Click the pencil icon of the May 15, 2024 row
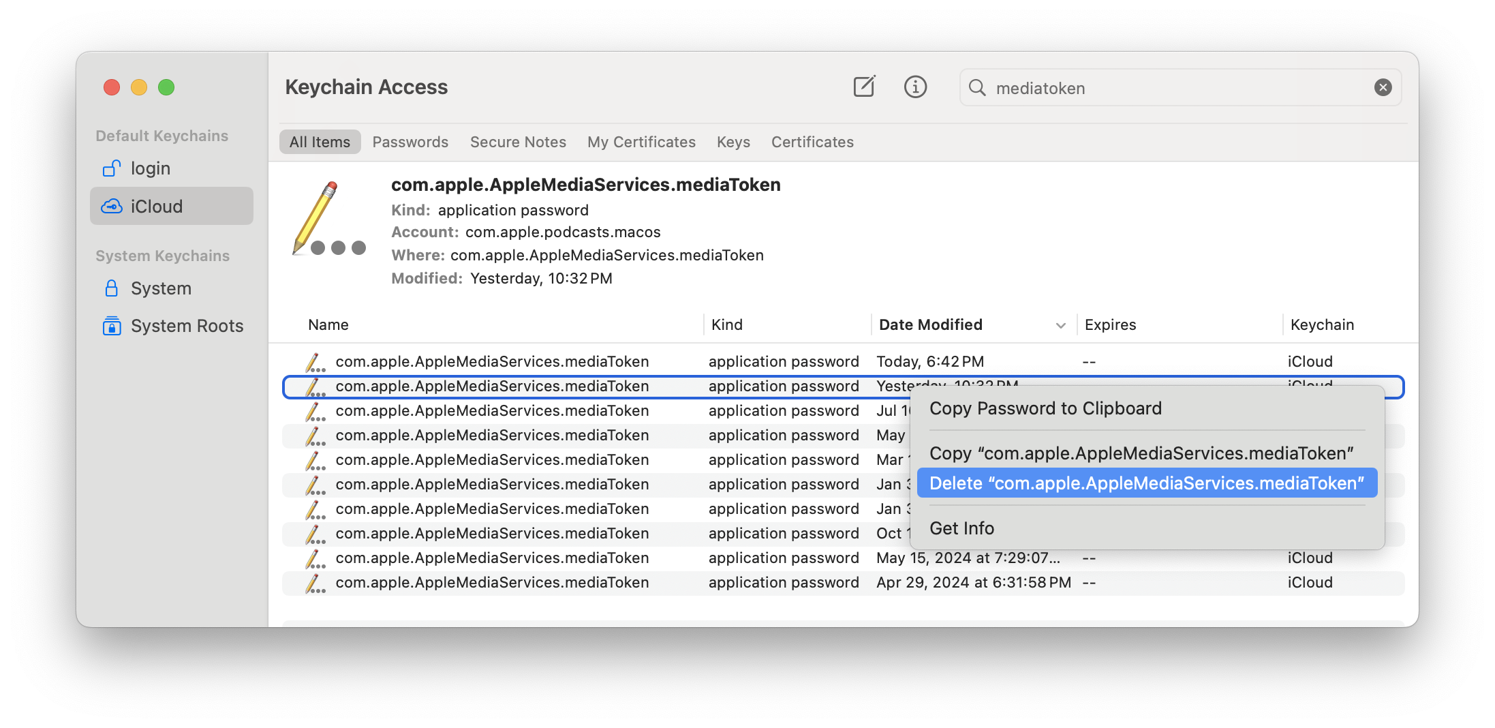The height and width of the screenshot is (728, 1495). pyautogui.click(x=315, y=558)
